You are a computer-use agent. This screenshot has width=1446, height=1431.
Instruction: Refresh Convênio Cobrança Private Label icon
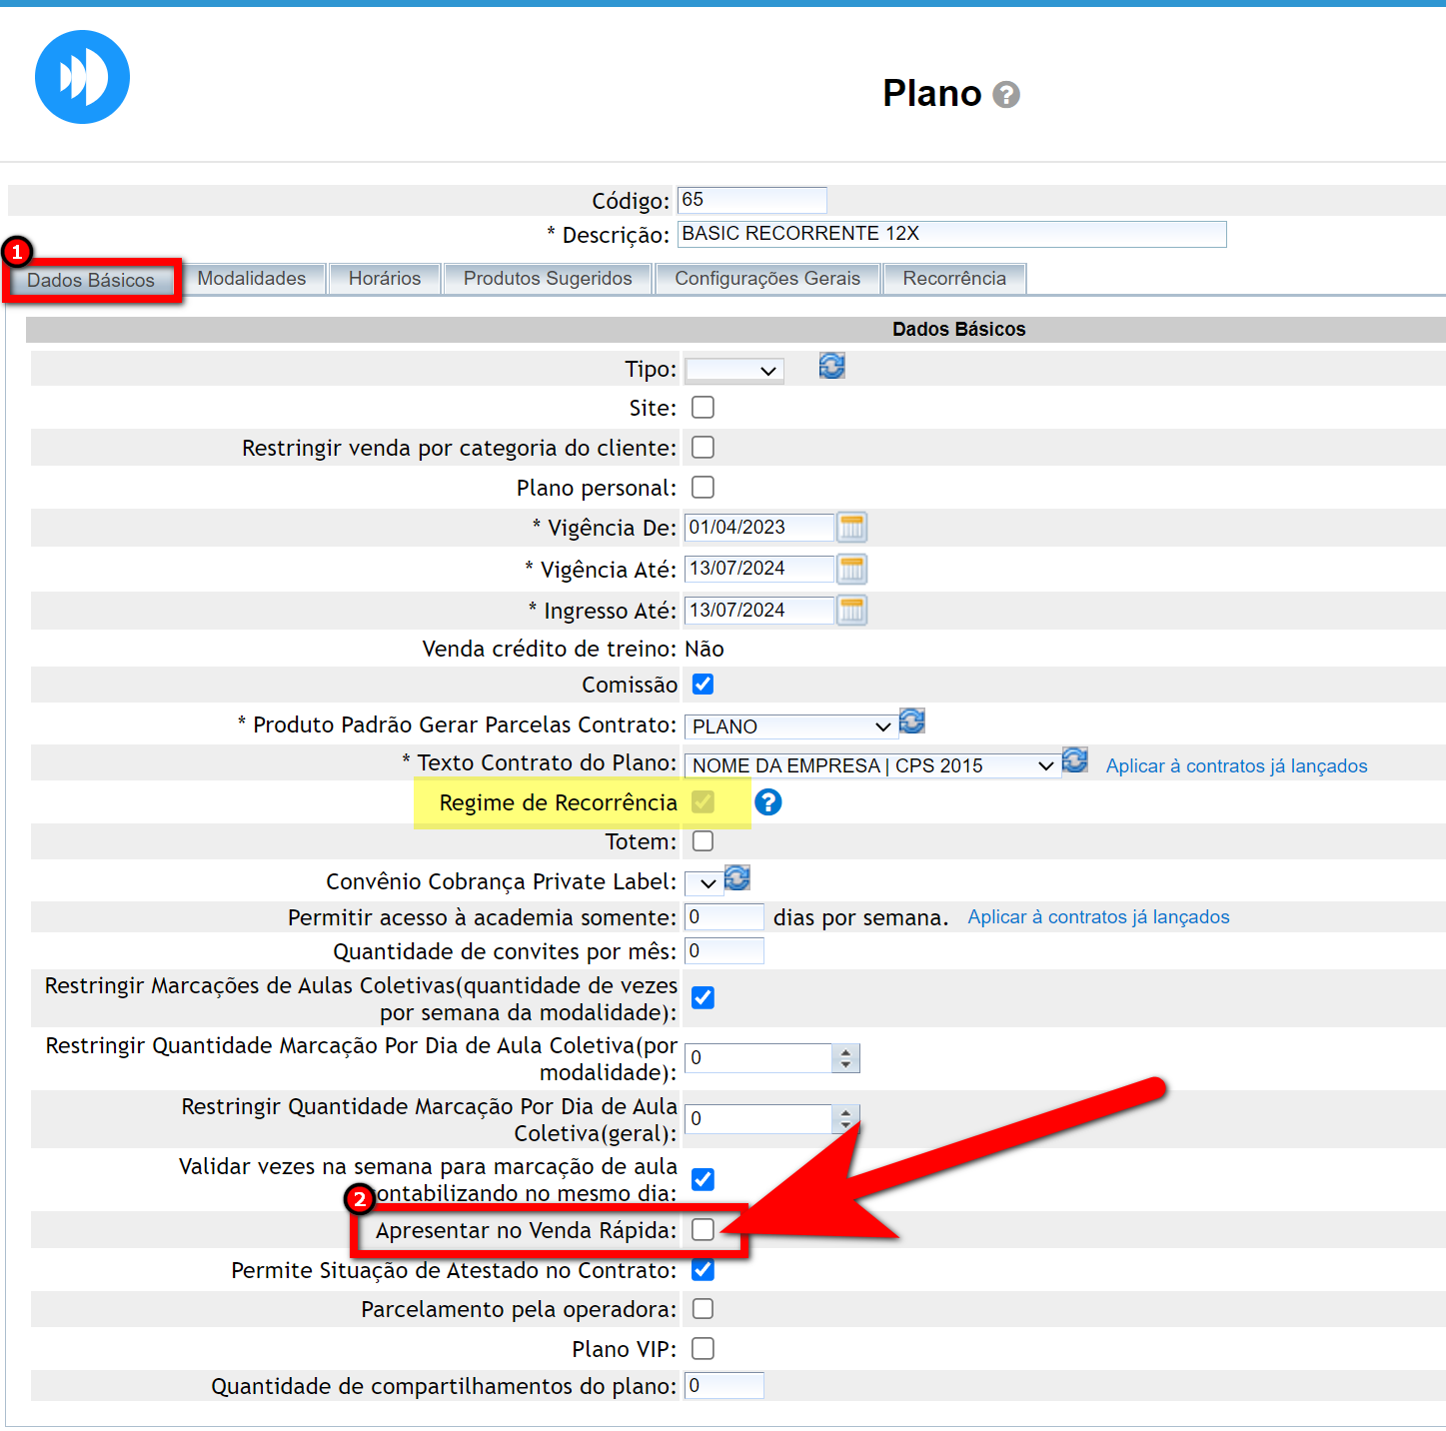pyautogui.click(x=737, y=878)
